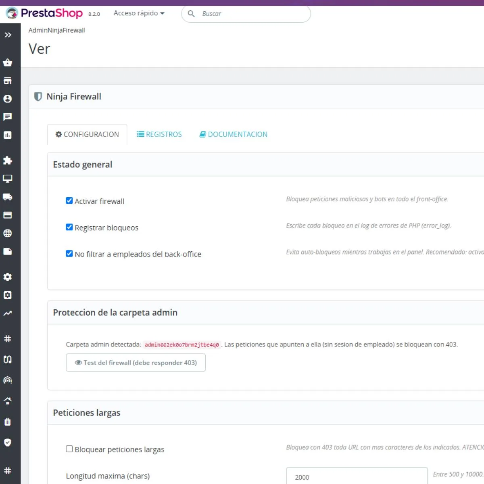Select the CONFIGURACION tab
Screen dimensions: 484x484
pos(87,134)
